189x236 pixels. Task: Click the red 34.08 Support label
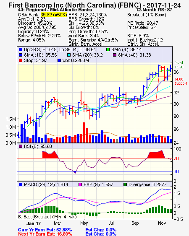click(x=181, y=81)
